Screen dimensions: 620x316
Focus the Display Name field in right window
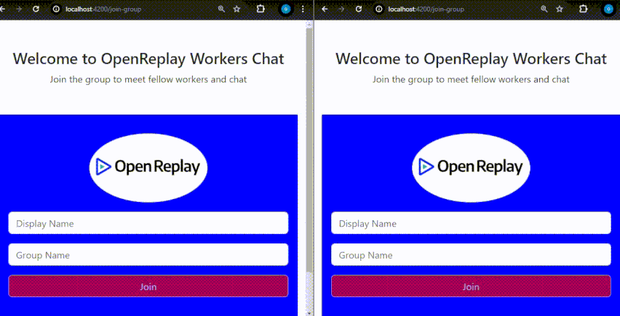(x=471, y=223)
